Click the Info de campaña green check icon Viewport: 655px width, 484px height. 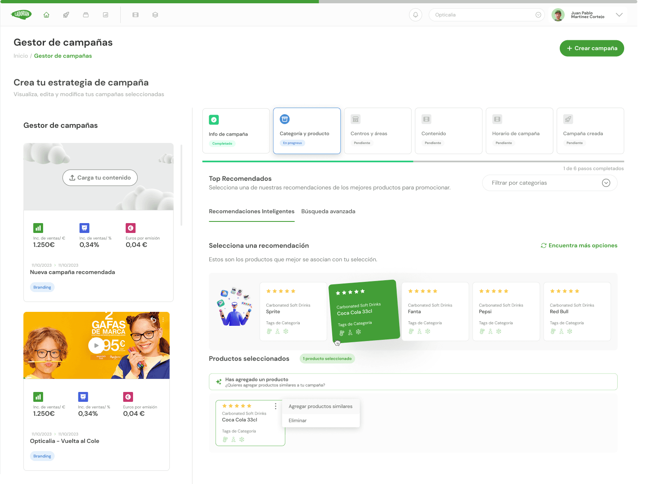[x=214, y=120]
